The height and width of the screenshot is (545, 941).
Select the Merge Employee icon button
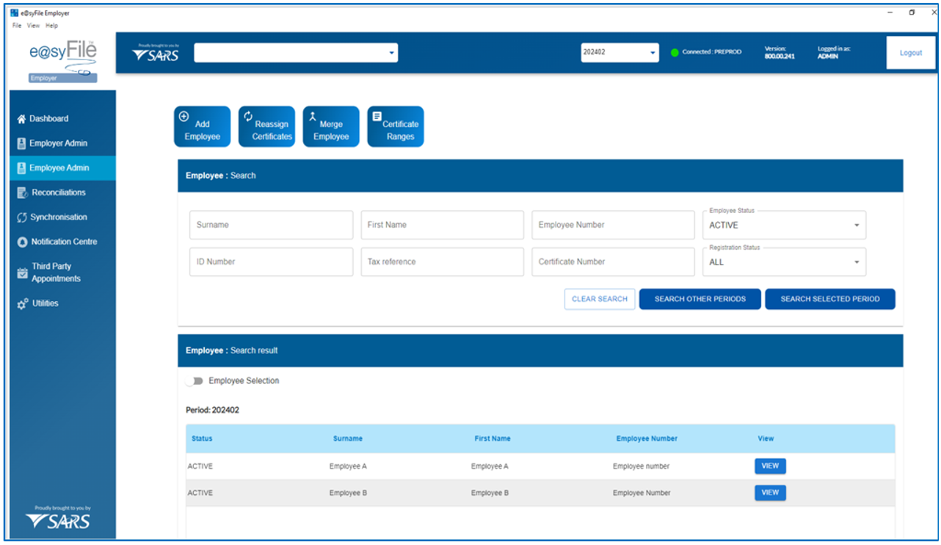pyautogui.click(x=331, y=126)
